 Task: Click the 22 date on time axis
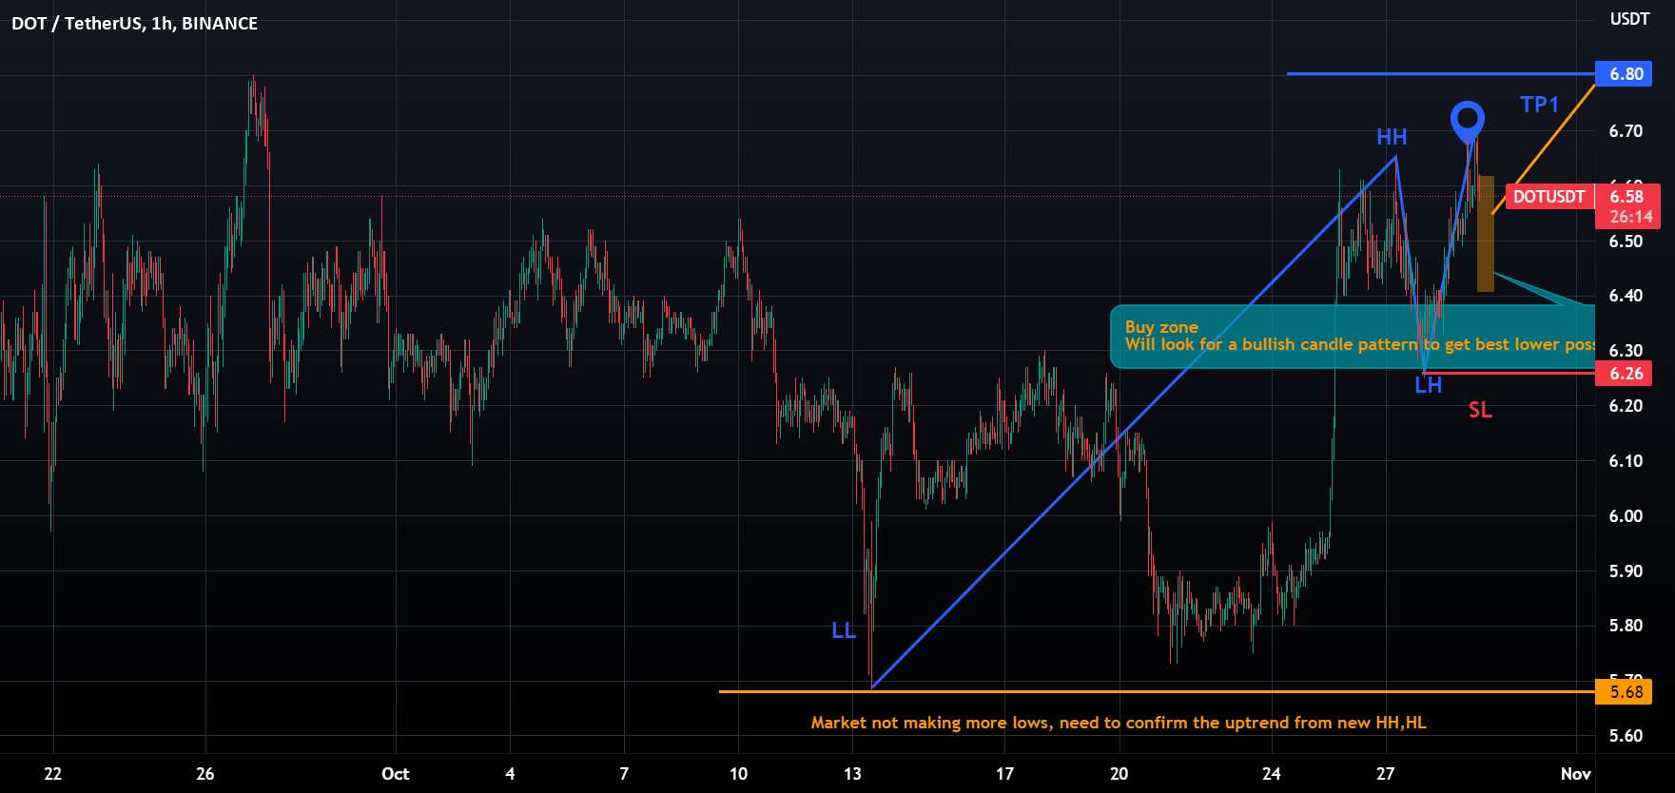pyautogui.click(x=53, y=774)
